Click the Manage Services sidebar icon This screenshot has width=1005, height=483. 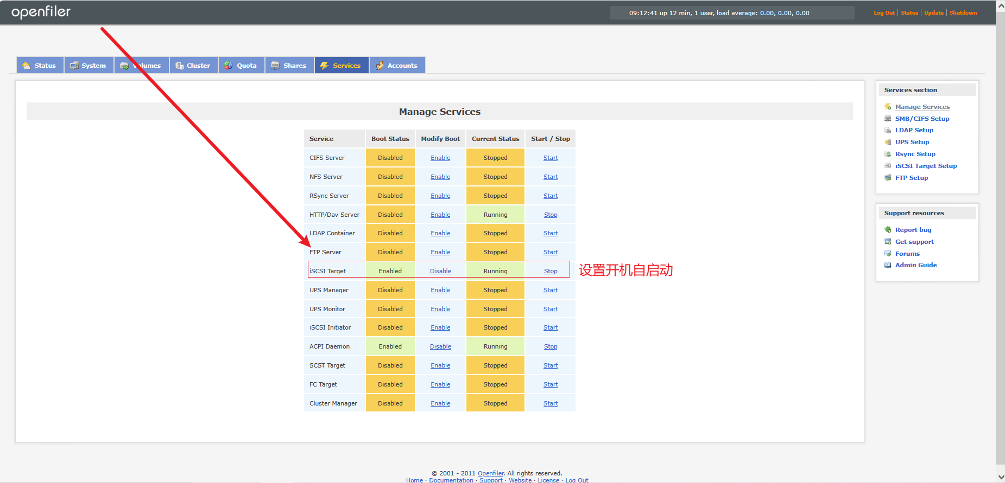point(888,107)
